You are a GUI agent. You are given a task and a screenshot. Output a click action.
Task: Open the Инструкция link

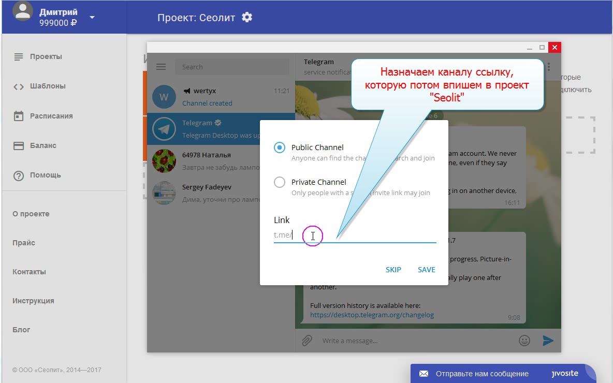pos(33,301)
